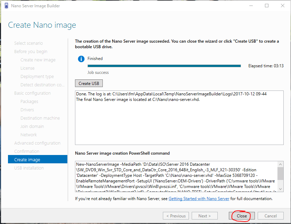The height and width of the screenshot is (224, 291).
Task: Click the 'Finished' status label
Action: click(95, 59)
